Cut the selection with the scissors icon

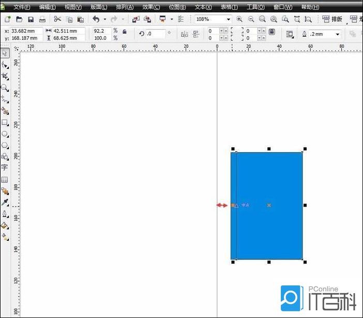click(x=57, y=19)
